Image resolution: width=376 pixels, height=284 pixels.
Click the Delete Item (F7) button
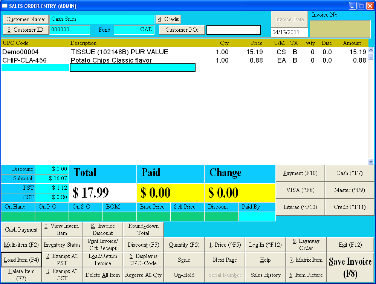(21, 275)
